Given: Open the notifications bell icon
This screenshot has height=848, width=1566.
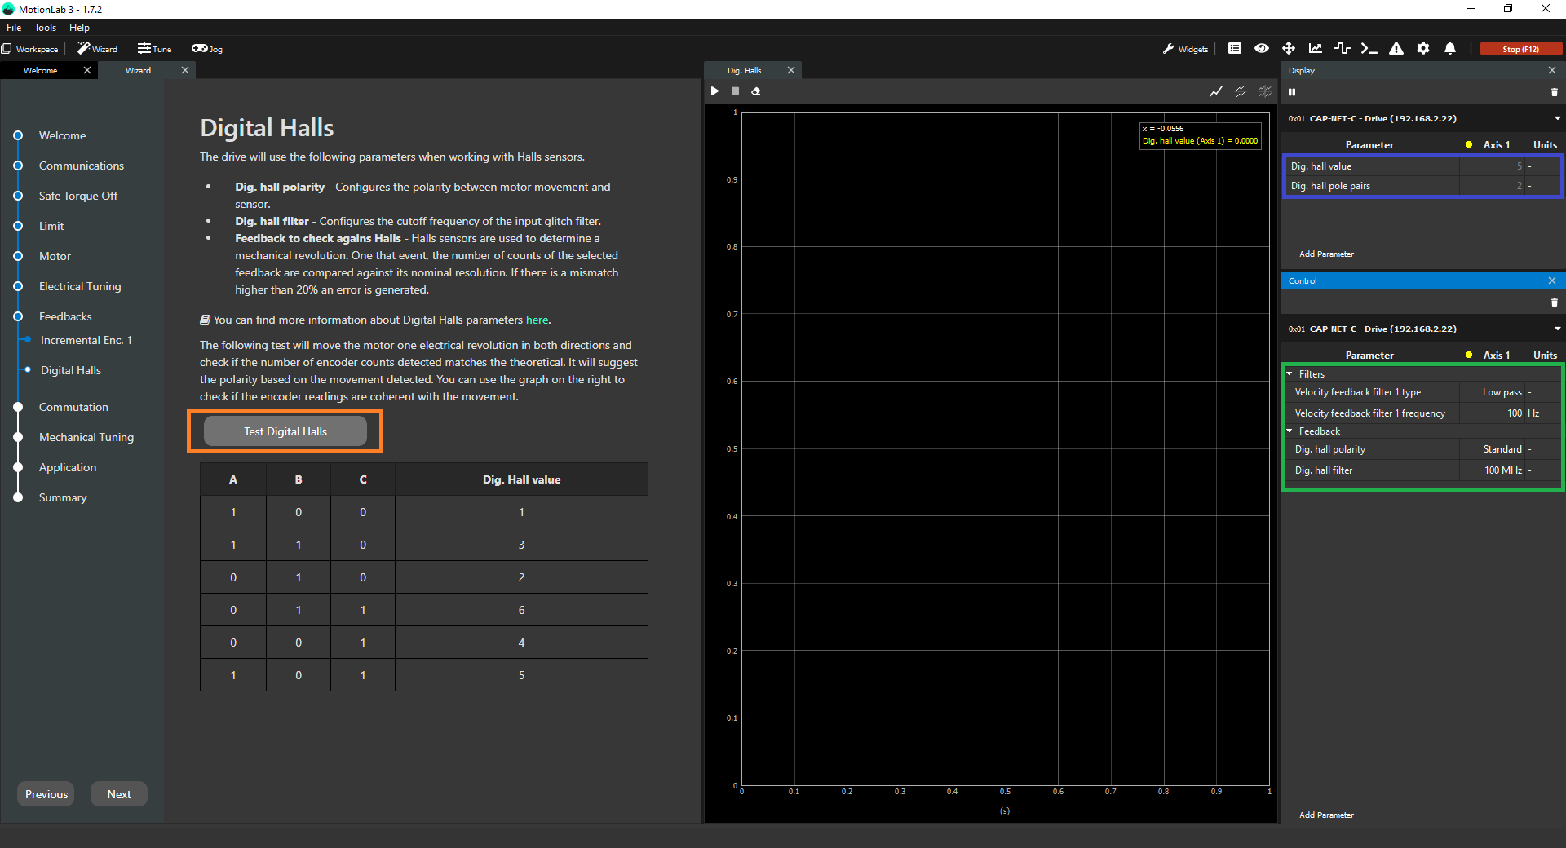Looking at the screenshot, I should [x=1450, y=49].
